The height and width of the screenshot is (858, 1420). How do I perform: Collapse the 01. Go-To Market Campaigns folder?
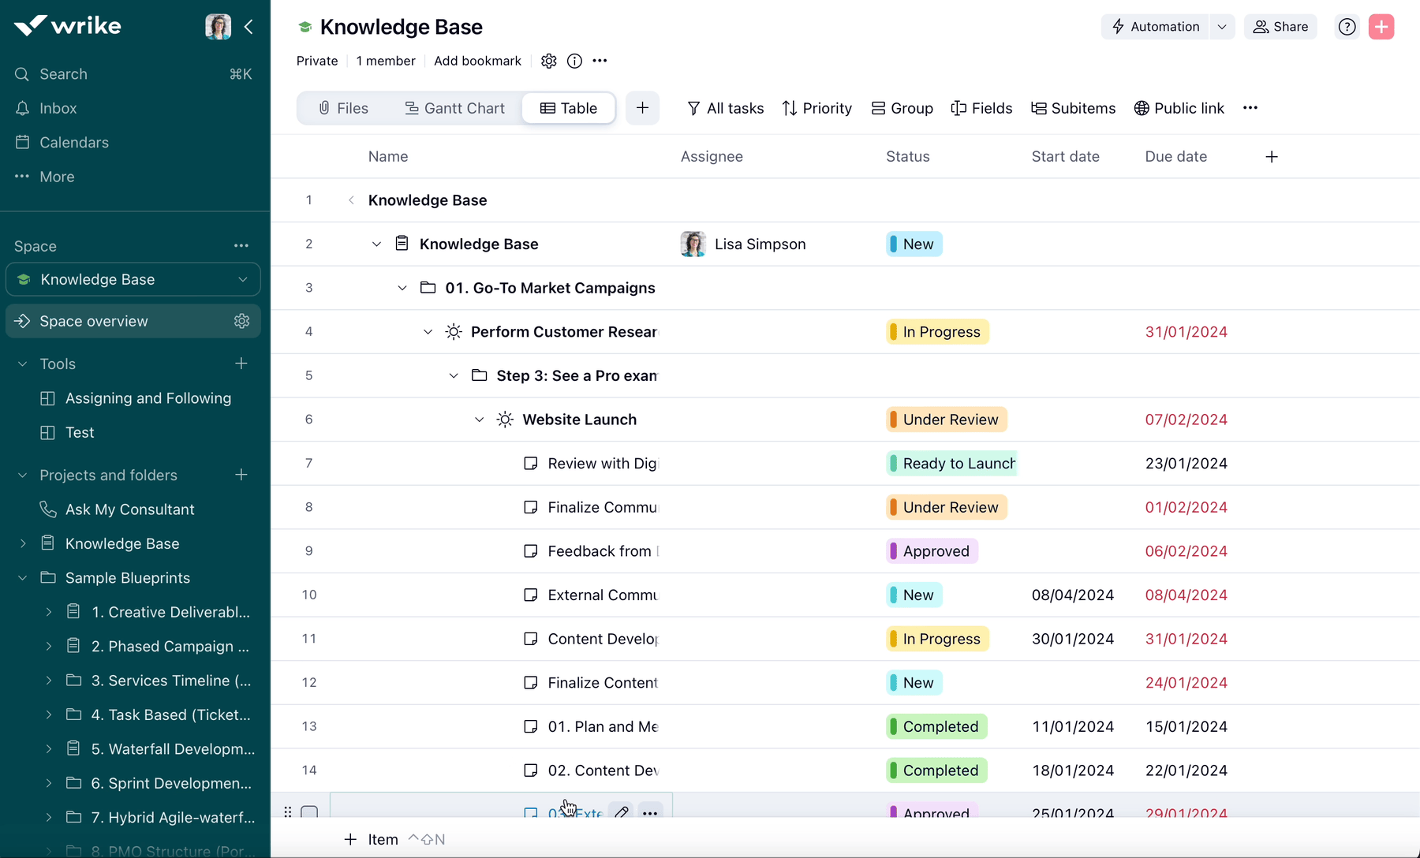402,288
